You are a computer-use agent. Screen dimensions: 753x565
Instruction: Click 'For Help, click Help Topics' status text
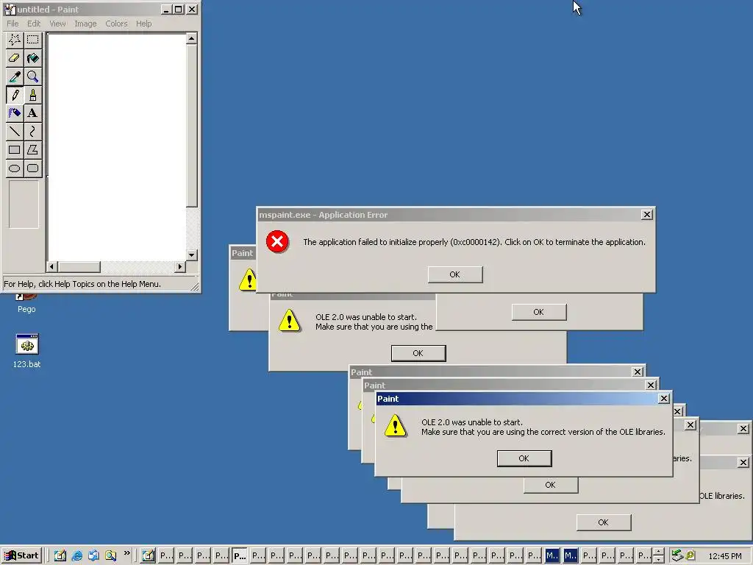(82, 284)
